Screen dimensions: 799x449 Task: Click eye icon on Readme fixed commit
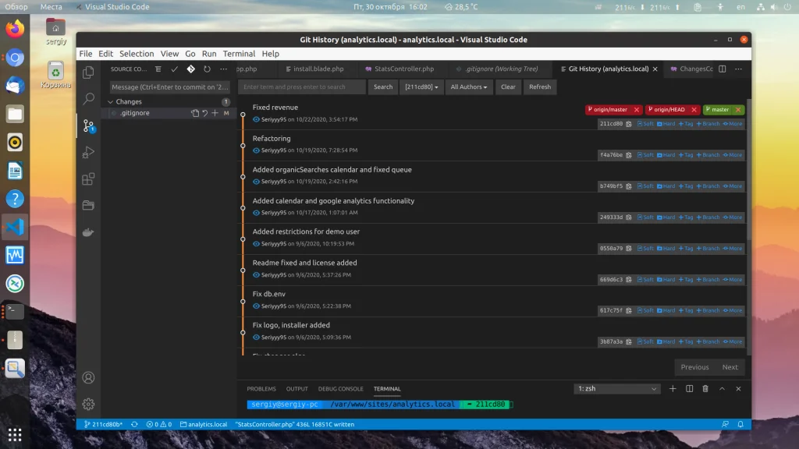coord(256,275)
